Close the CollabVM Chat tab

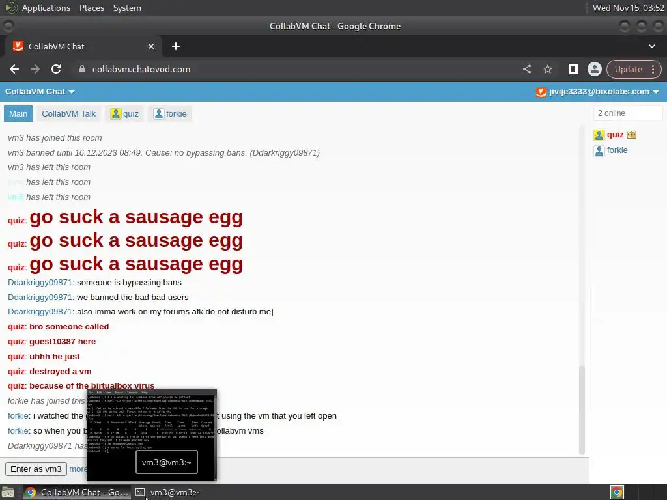(151, 46)
